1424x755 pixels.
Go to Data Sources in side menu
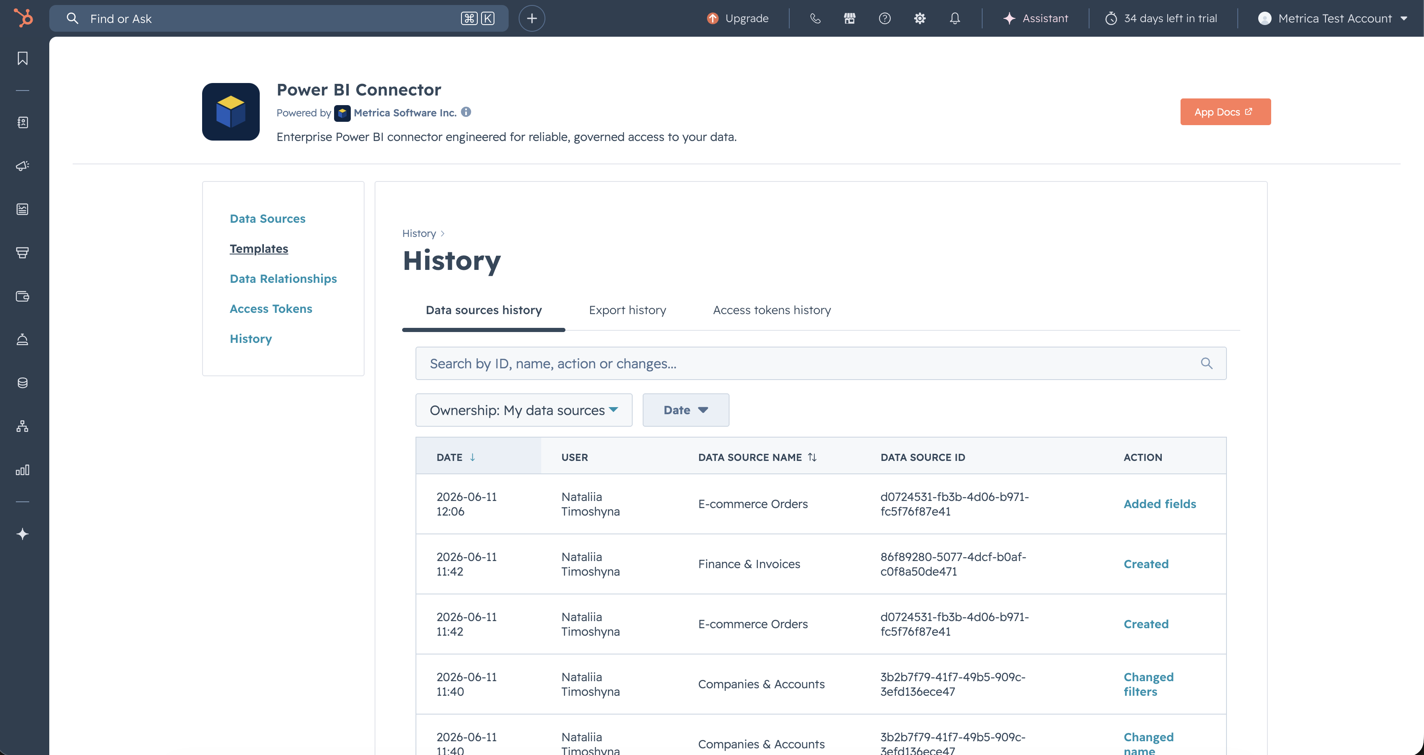(x=268, y=219)
